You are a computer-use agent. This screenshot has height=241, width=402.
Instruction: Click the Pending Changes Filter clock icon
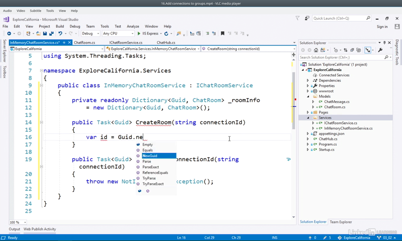point(336,50)
